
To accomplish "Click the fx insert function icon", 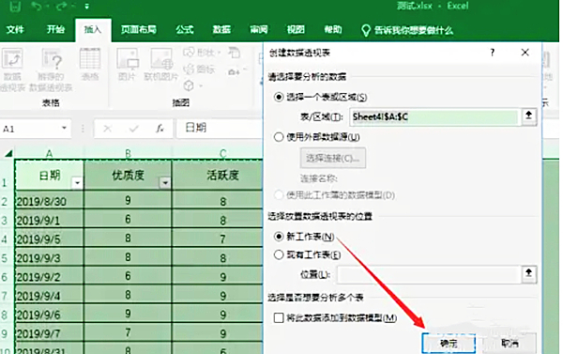I will tap(160, 129).
